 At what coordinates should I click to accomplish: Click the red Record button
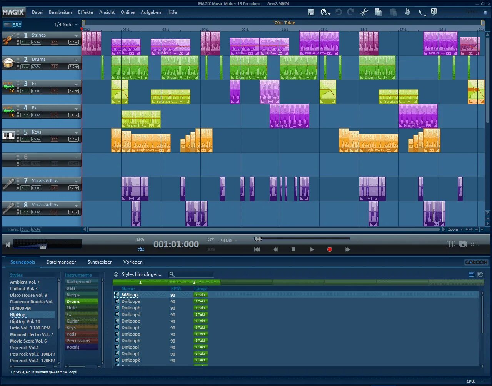(330, 249)
